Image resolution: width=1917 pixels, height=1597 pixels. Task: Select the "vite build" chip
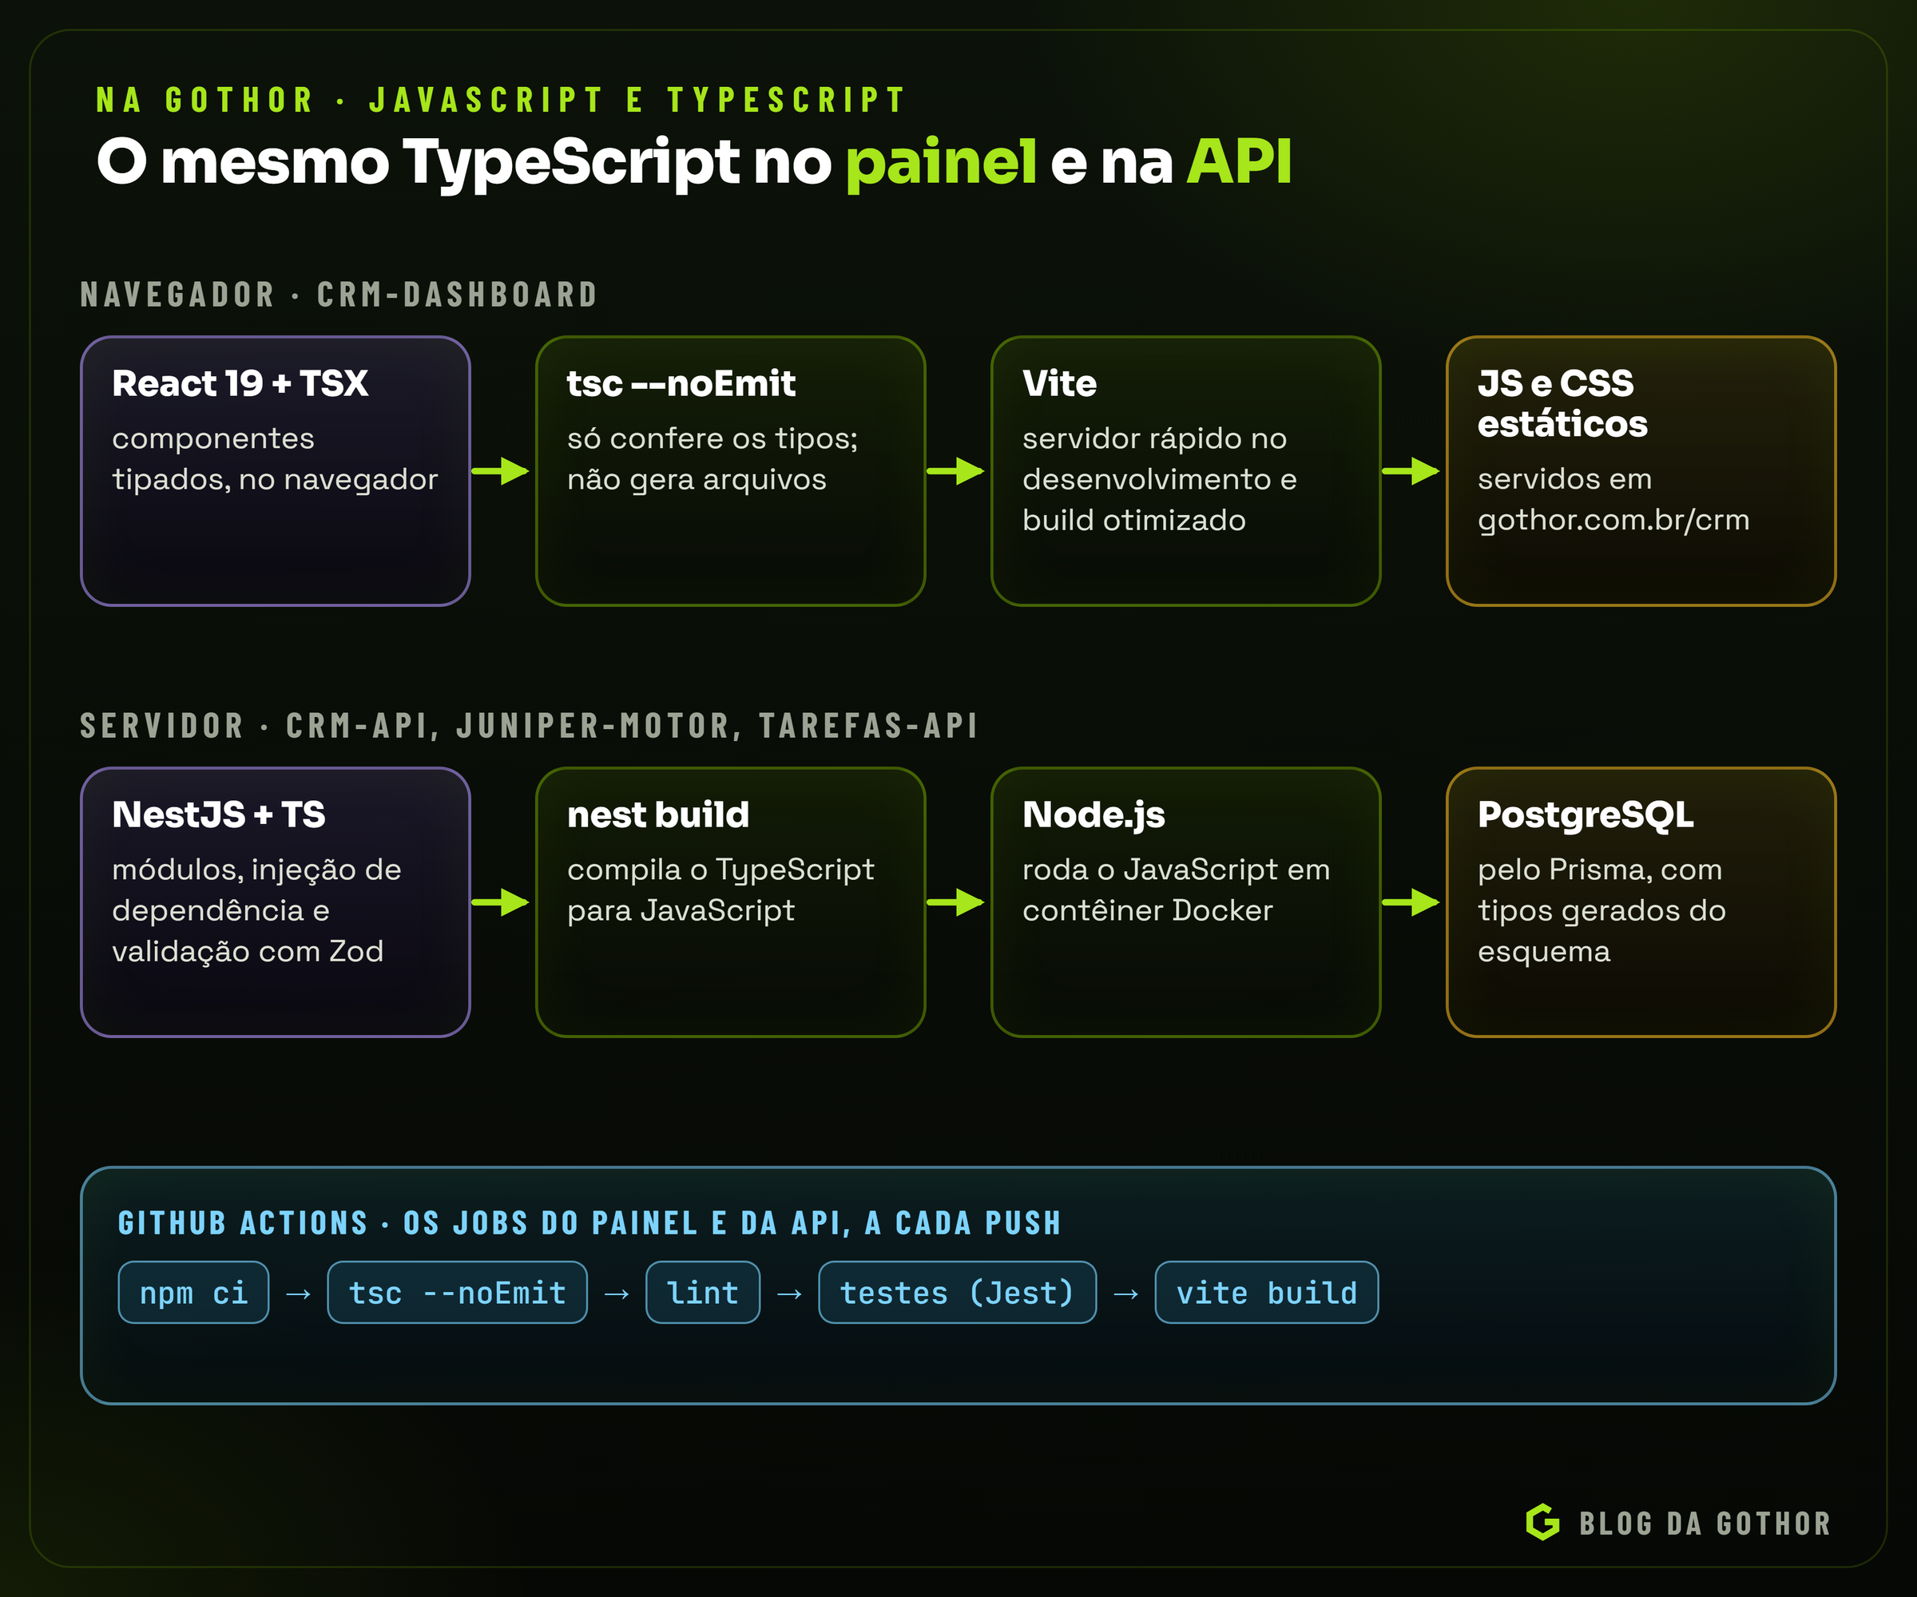(x=1267, y=1292)
